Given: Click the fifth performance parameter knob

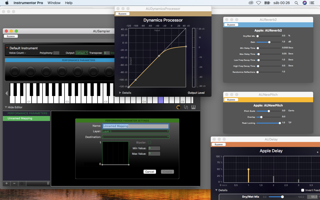Looking at the screenshot, I should [78, 72].
